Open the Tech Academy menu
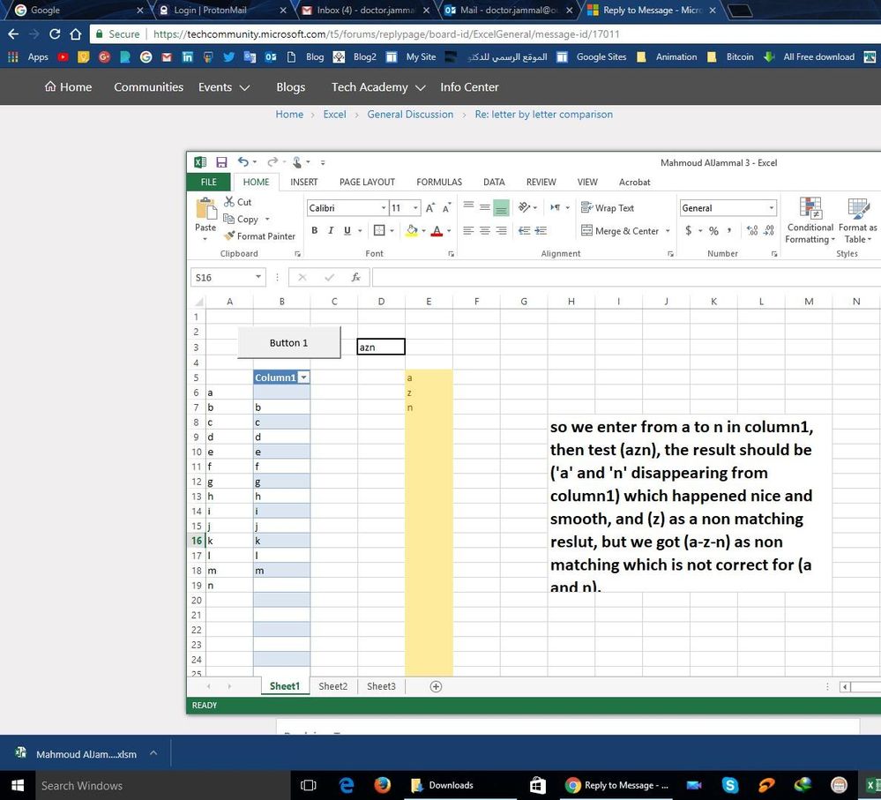This screenshot has height=800, width=881. [378, 87]
